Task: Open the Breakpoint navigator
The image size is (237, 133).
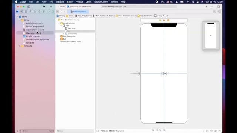Action: [48, 11]
